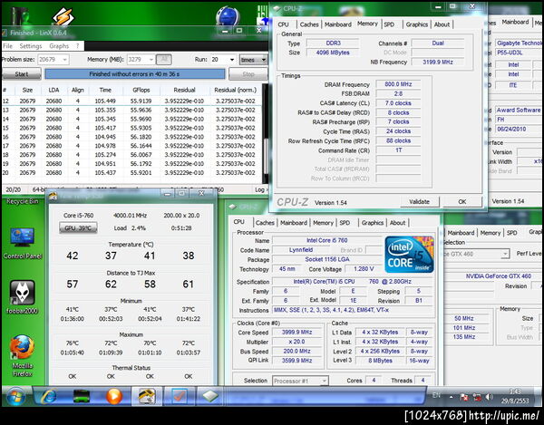Open the black-and-green taskbar application icon
The image size is (544, 425).
click(x=82, y=396)
